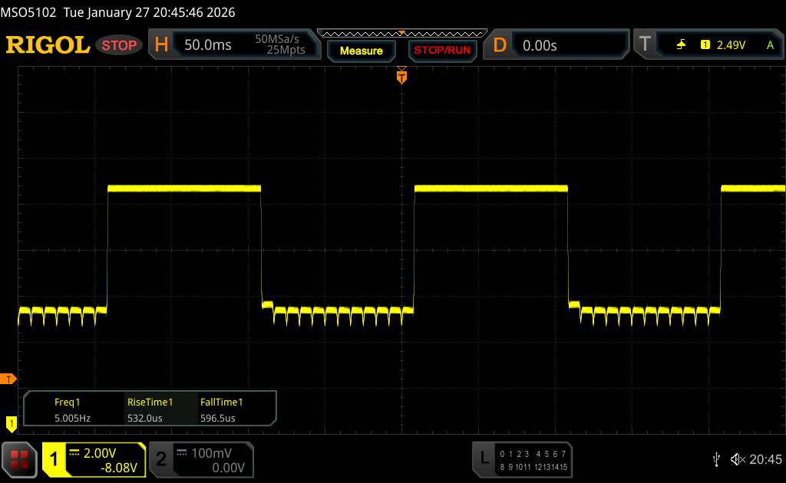Click the waveform memory position bar
This screenshot has height=483, width=786.
(401, 33)
